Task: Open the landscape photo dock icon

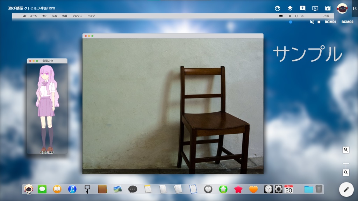Action: (117, 189)
